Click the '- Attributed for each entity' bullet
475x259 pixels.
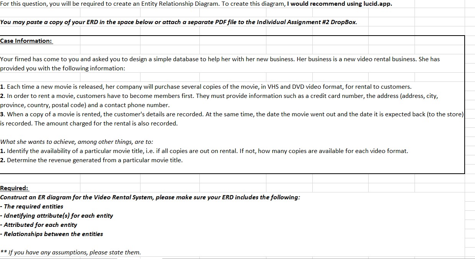tap(39, 225)
